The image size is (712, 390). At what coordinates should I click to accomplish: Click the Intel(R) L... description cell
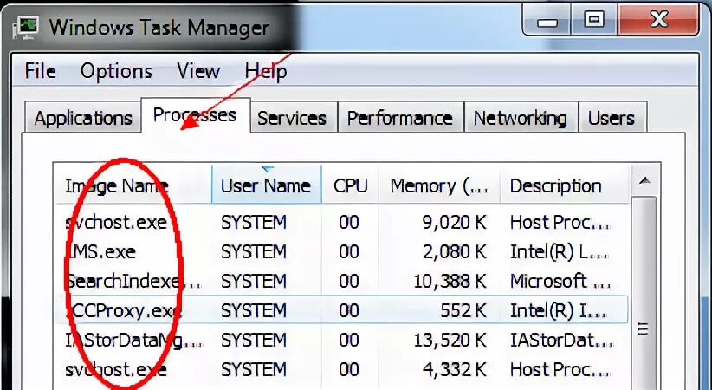tap(559, 251)
